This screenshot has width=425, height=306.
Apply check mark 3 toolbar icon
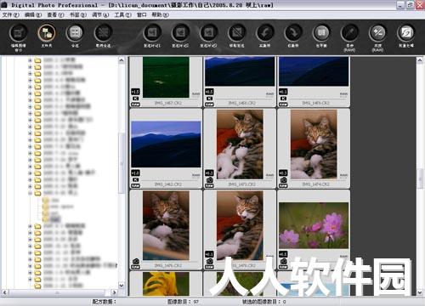pyautogui.click(x=208, y=33)
